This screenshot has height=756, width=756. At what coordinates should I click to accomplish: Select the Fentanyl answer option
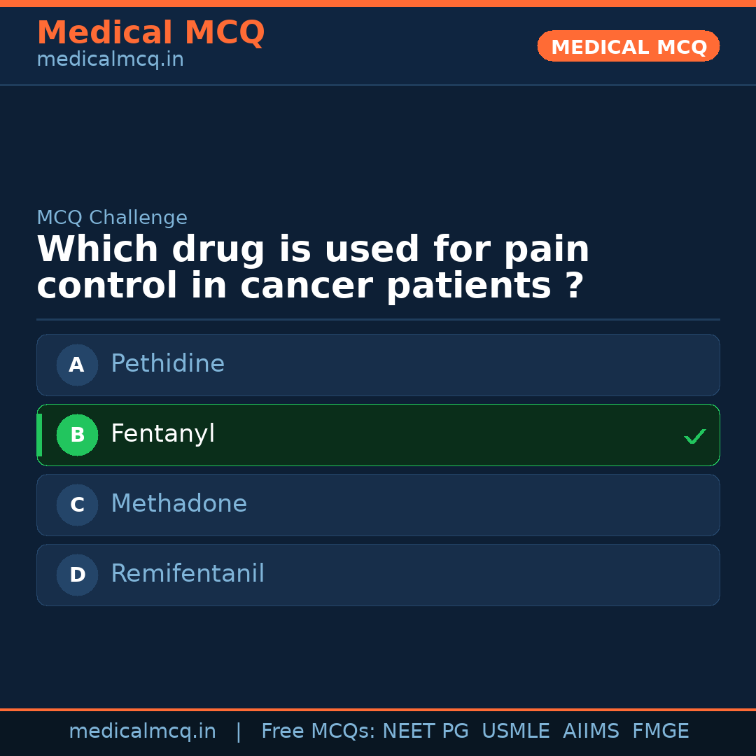pyautogui.click(x=378, y=435)
